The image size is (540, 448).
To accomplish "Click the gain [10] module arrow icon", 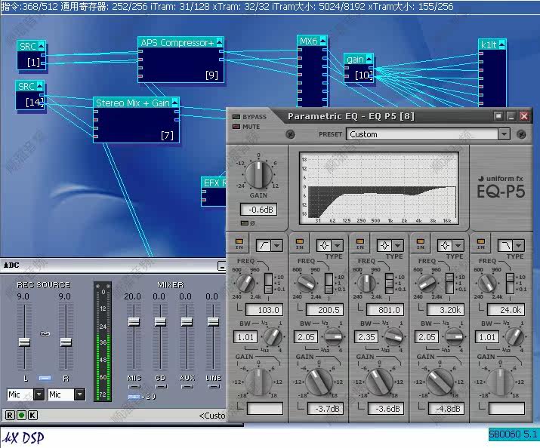I will coord(369,59).
